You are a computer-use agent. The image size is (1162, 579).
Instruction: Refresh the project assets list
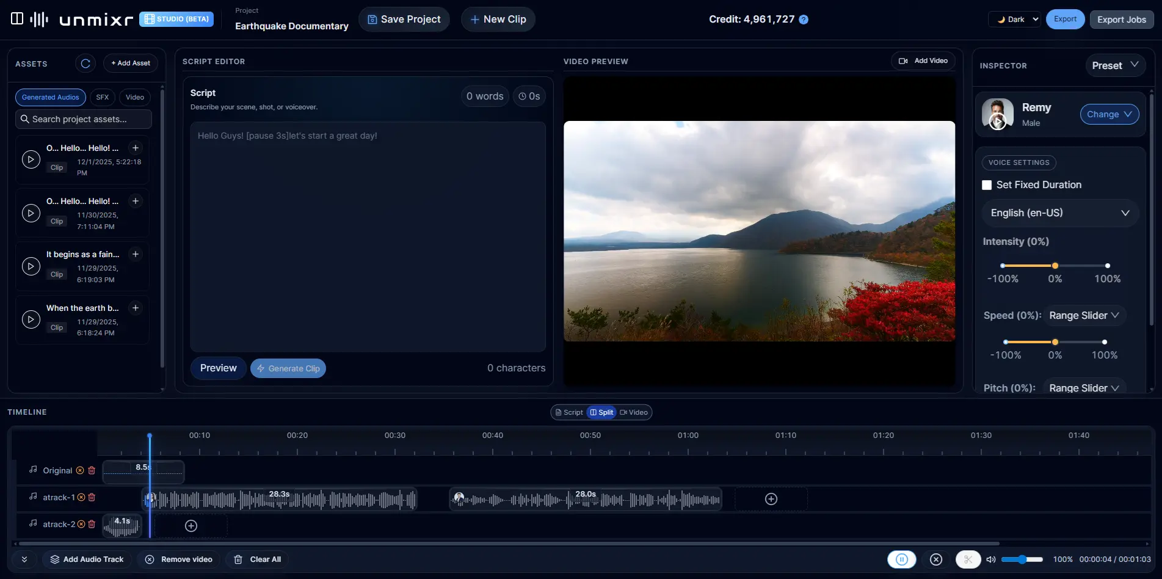[x=85, y=64]
